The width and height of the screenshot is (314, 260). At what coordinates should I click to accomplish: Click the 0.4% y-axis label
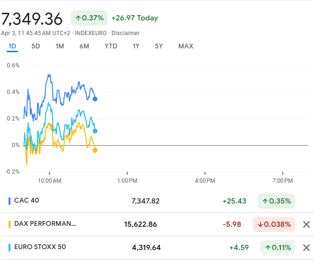(13, 92)
